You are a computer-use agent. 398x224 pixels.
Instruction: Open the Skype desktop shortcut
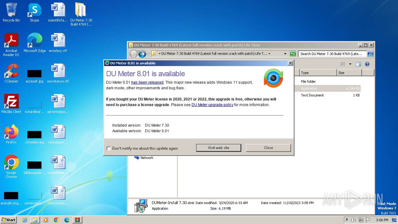click(34, 12)
